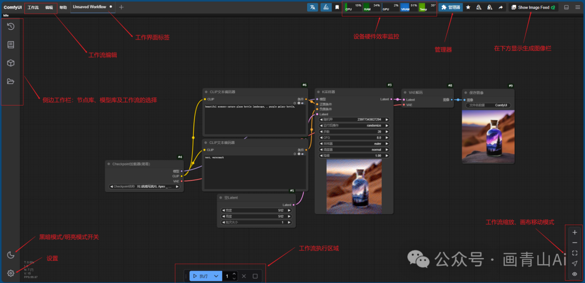Open the hamburger menu at top right
Image resolution: width=585 pixels, height=283 pixels.
pyautogui.click(x=577, y=7)
